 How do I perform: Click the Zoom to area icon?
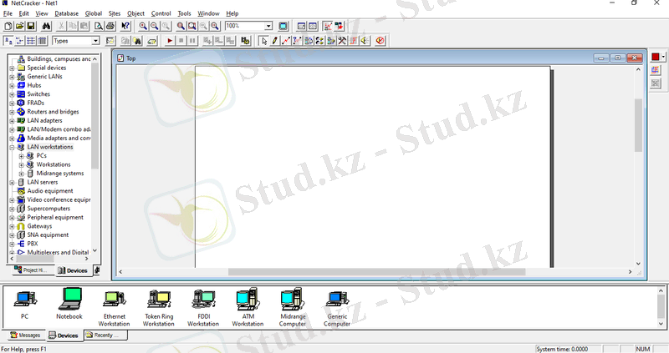click(192, 26)
